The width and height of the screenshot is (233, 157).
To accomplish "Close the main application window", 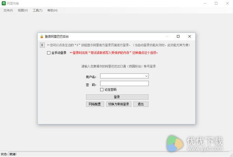I will tap(227, 3).
